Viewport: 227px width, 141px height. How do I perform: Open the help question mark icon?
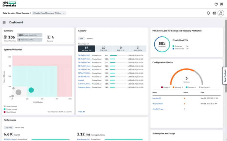point(216,4)
